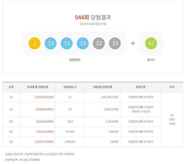The image size is (186, 164).
Task: Click criterion 5개 숫자일치 +보너스 숫자일치
Action: coord(141,109)
